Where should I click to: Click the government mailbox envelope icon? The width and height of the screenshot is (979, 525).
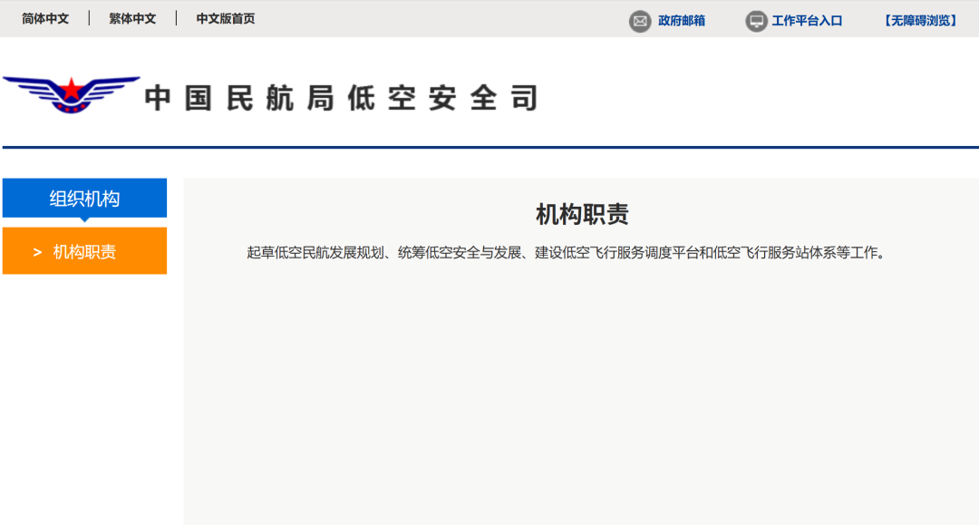pos(640,21)
